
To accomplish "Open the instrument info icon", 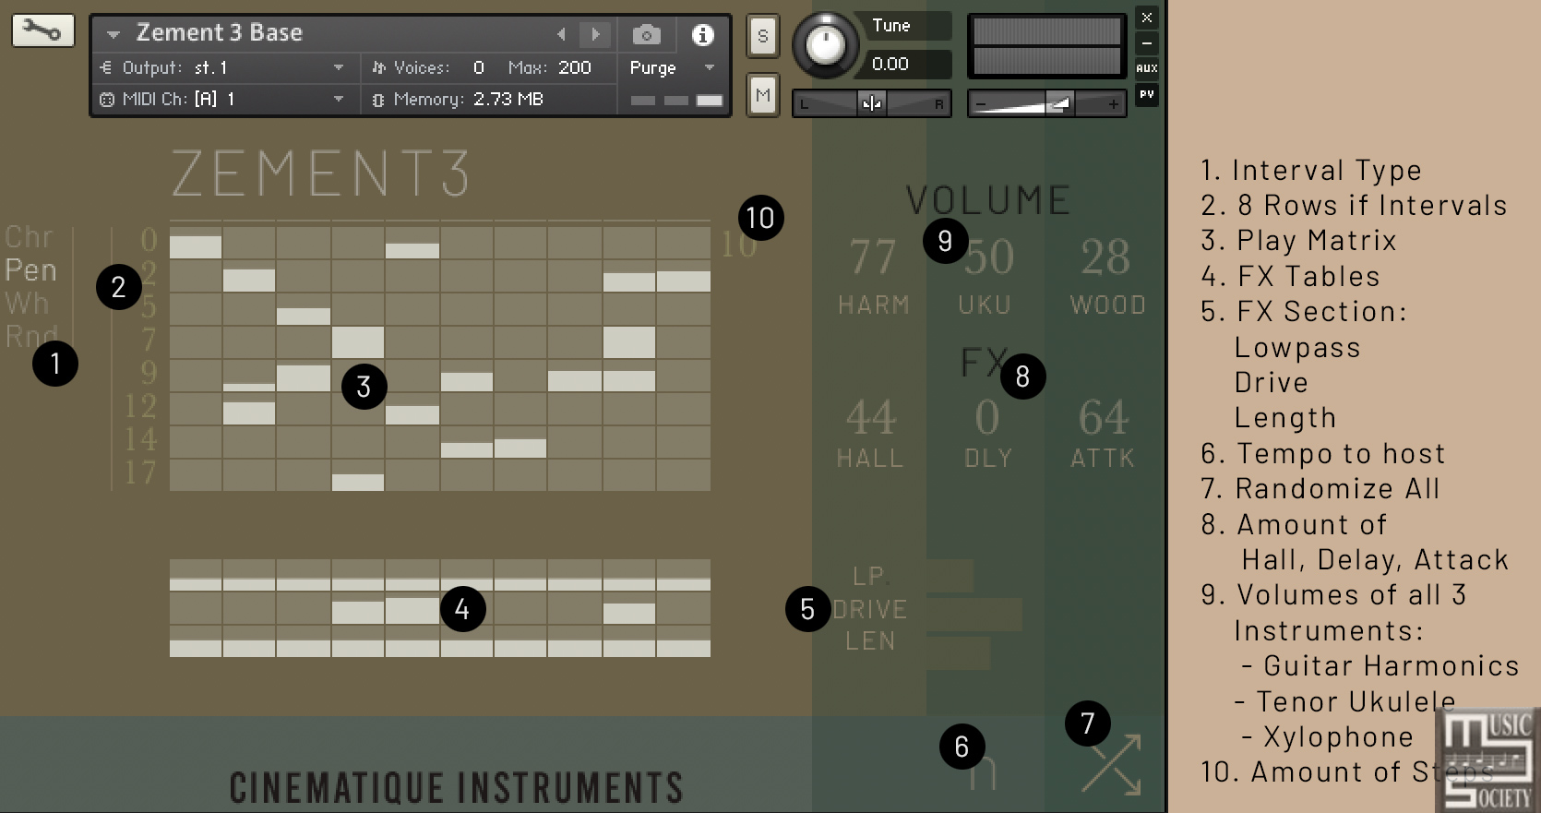I will pyautogui.click(x=703, y=35).
